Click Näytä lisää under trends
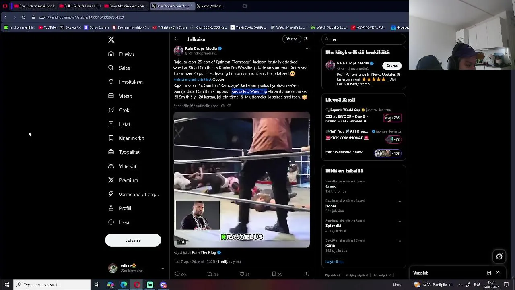 (x=334, y=262)
